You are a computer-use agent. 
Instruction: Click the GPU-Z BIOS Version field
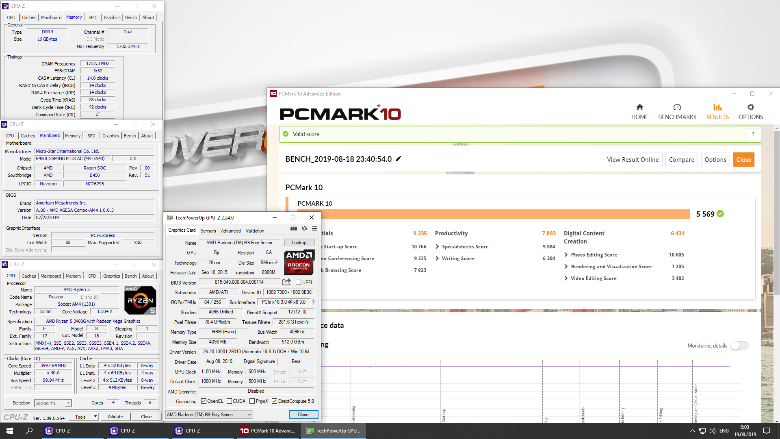[239, 282]
